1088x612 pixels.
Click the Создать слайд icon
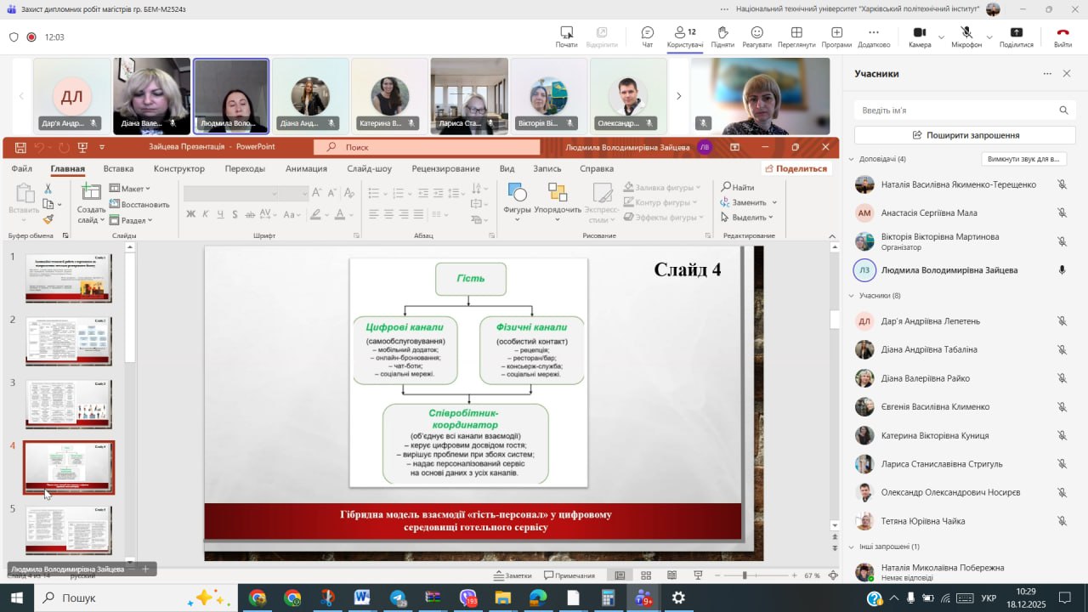click(x=91, y=192)
